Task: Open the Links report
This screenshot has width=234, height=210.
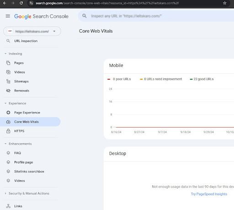Action: click(18, 206)
